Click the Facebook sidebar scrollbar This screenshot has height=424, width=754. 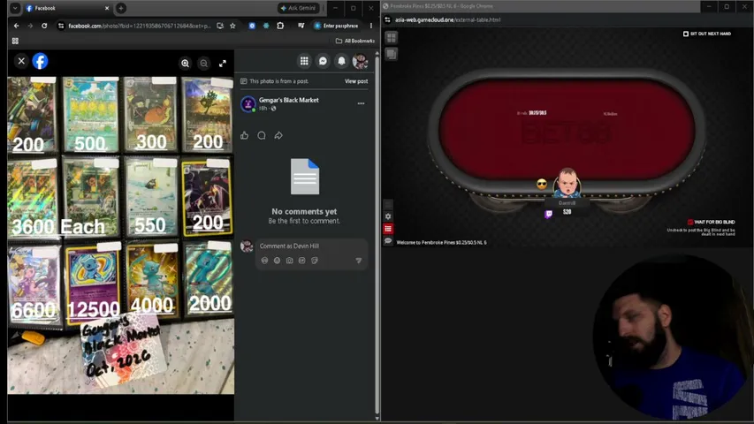377,236
